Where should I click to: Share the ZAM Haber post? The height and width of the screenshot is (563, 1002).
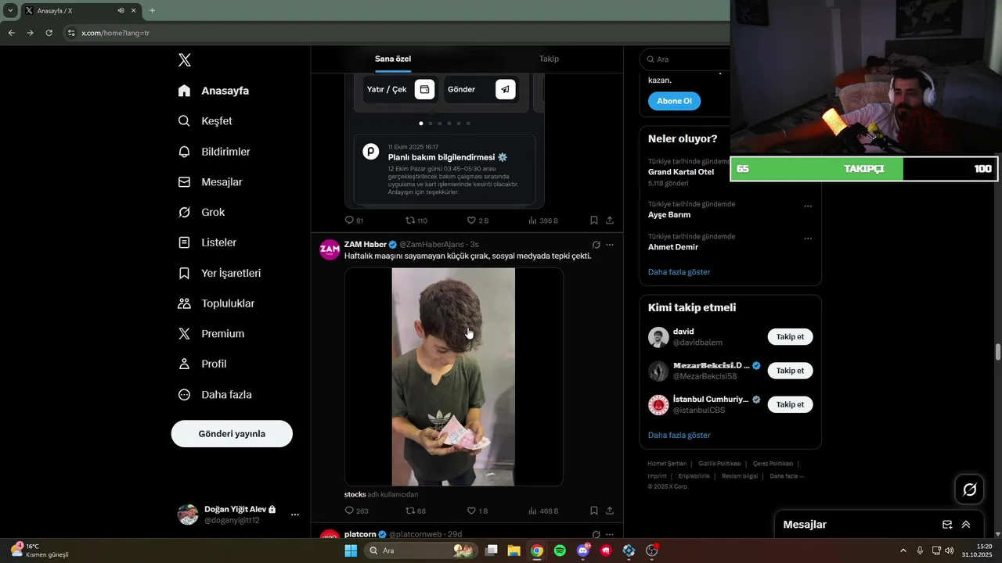pyautogui.click(x=610, y=511)
